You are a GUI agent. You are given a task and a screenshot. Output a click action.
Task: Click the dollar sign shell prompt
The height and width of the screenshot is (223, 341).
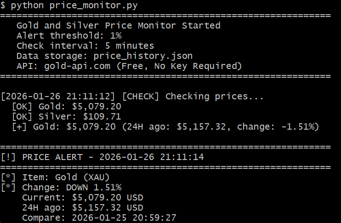pos(3,6)
